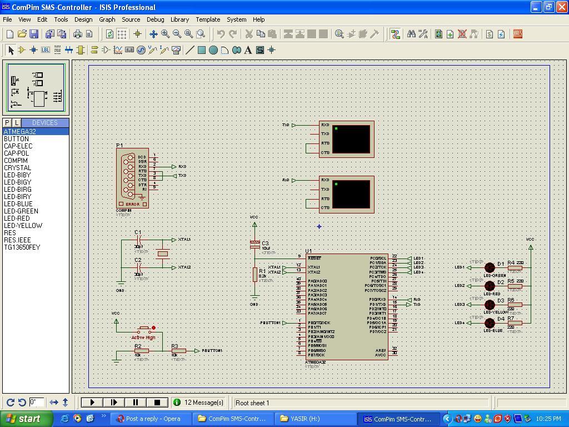Select LED-GREEN in the devices list
569x427 pixels.
tap(21, 211)
